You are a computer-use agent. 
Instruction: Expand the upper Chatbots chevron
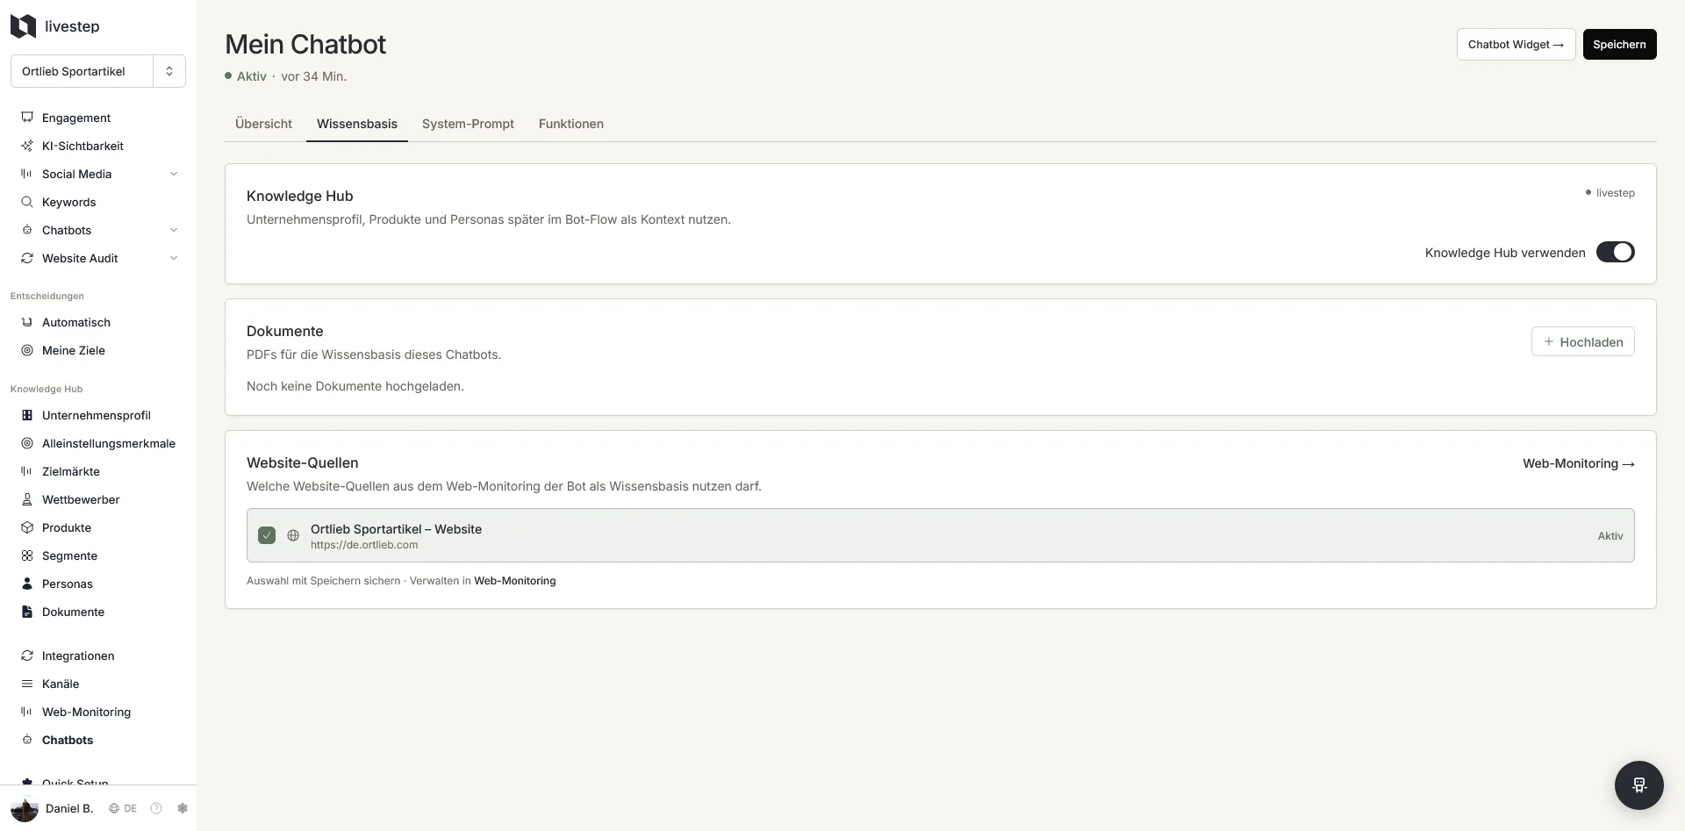pyautogui.click(x=174, y=230)
